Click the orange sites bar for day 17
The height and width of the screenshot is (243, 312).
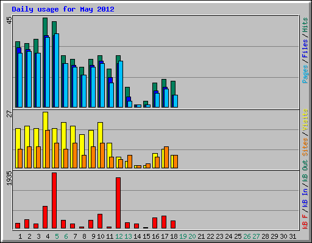coord(166,157)
